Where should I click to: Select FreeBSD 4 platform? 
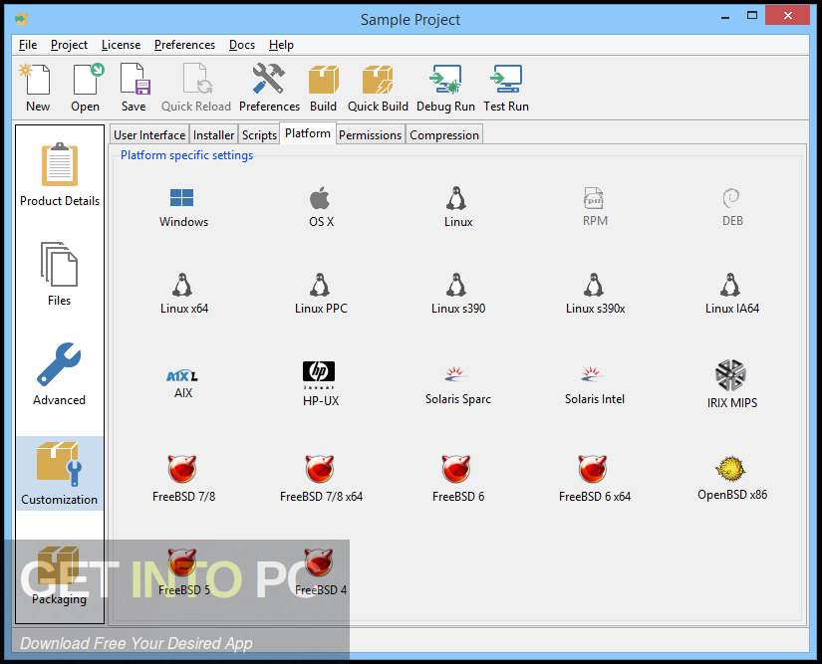click(x=320, y=572)
